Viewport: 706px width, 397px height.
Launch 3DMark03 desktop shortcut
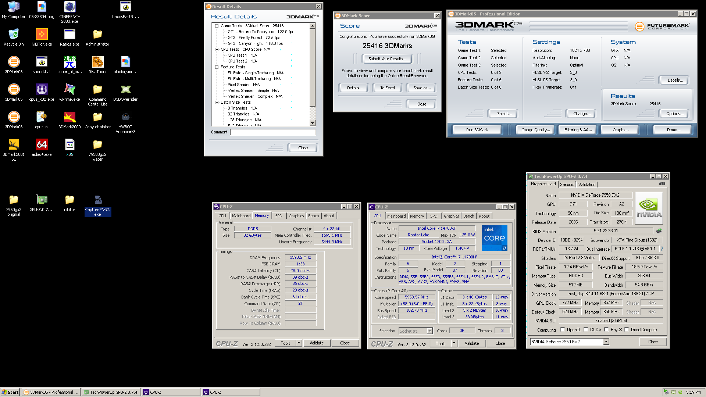click(x=14, y=65)
